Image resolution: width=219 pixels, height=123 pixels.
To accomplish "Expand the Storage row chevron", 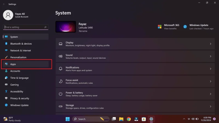I will click(211, 106).
